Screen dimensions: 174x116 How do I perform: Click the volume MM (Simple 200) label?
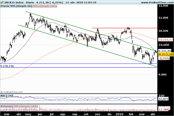pos(26,106)
